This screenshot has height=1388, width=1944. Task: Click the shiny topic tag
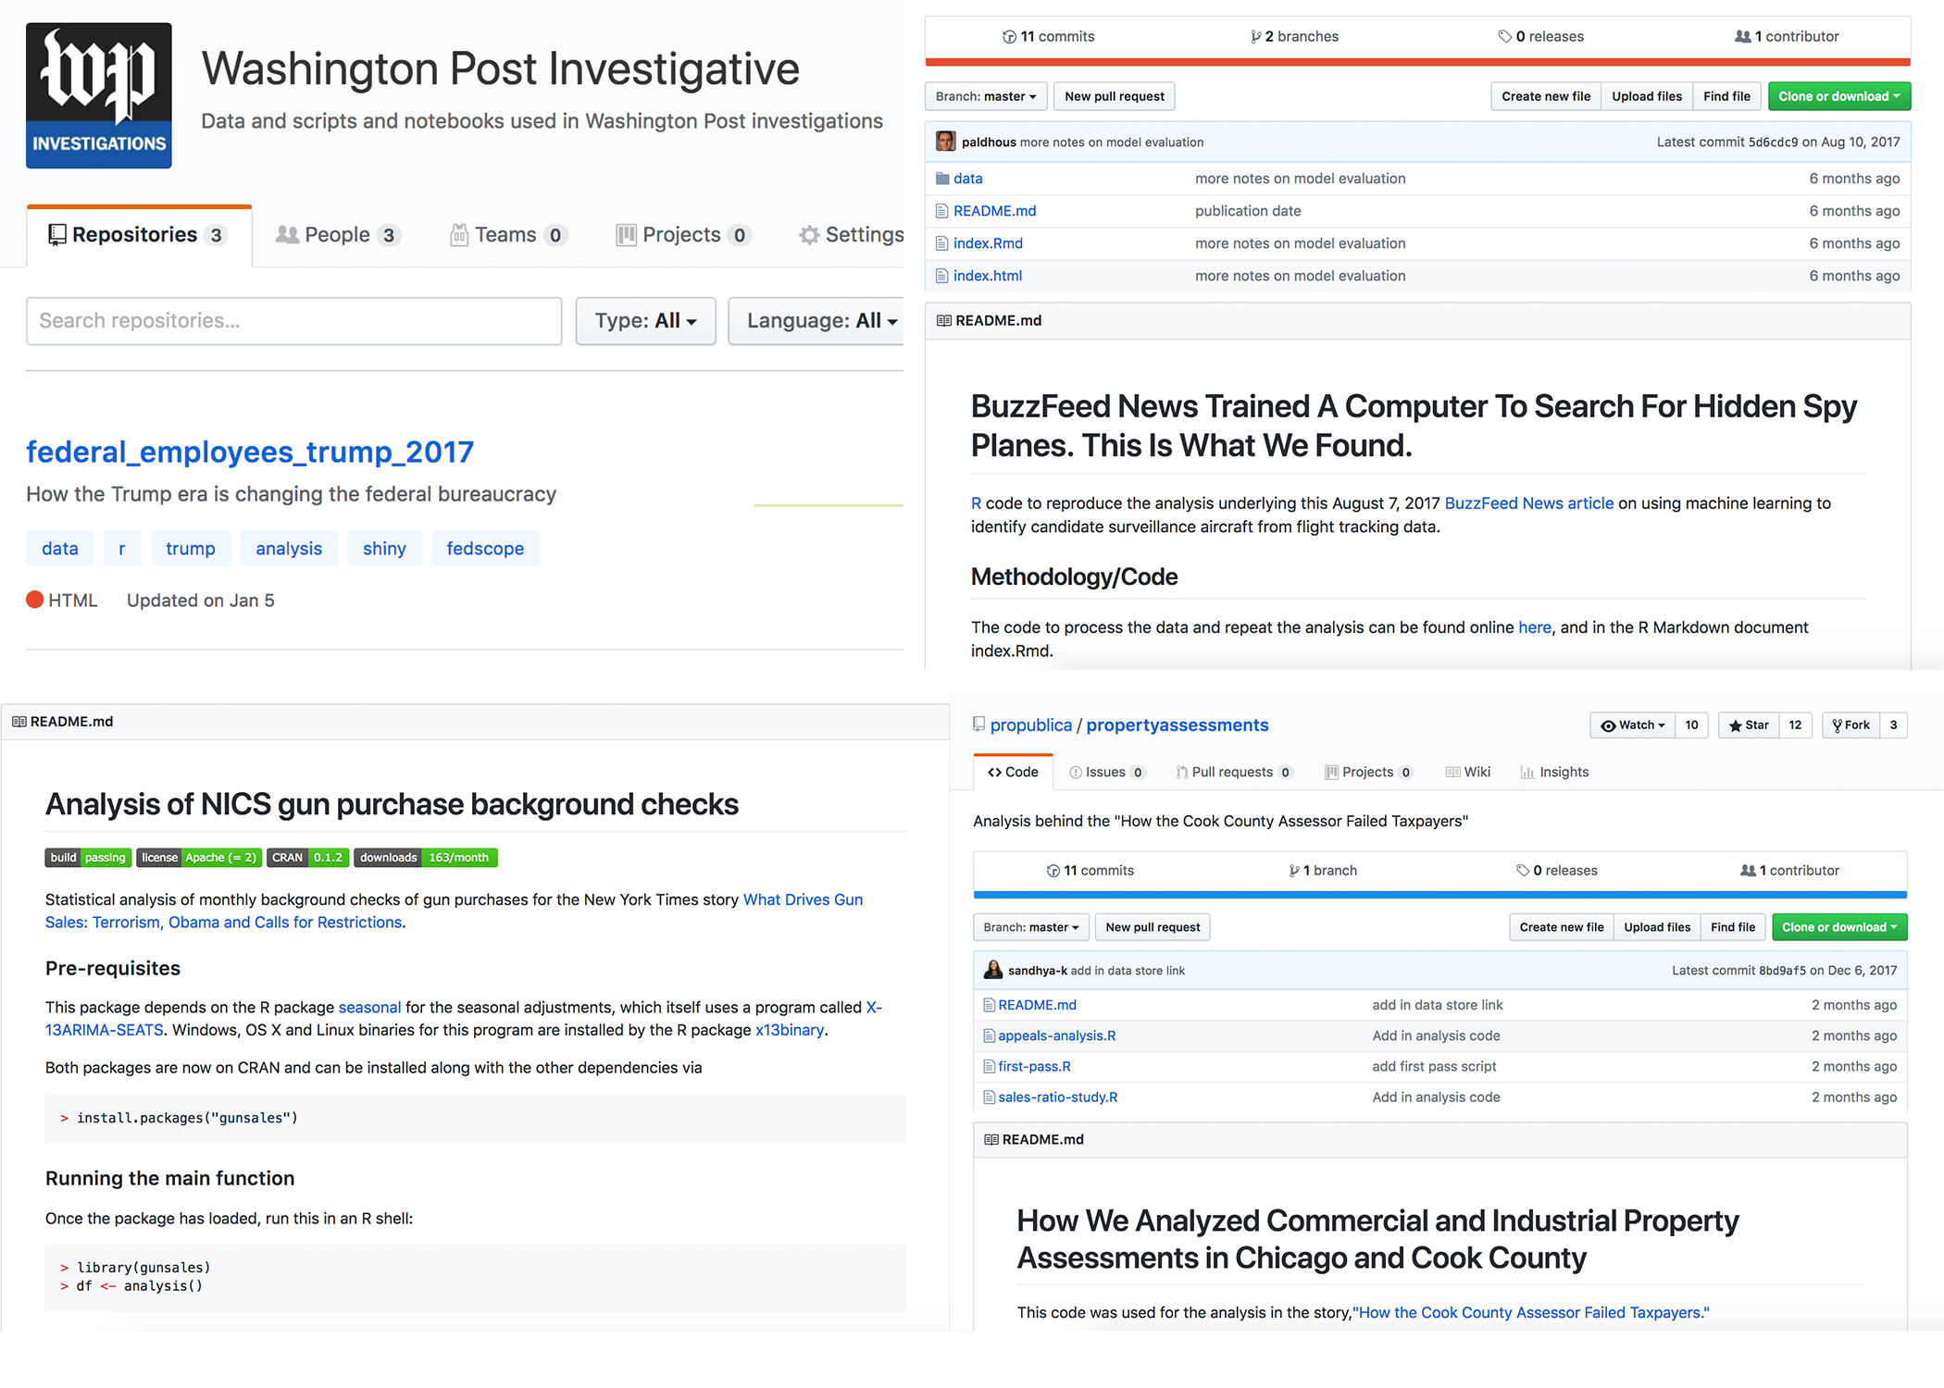[384, 549]
